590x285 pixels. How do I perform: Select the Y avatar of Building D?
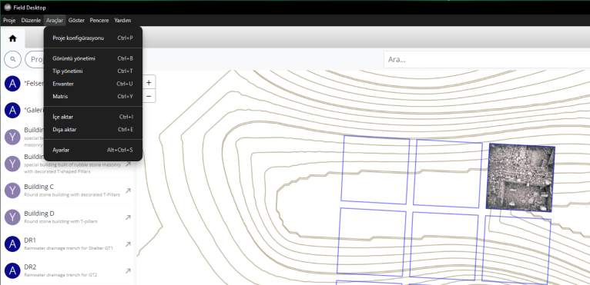click(12, 217)
